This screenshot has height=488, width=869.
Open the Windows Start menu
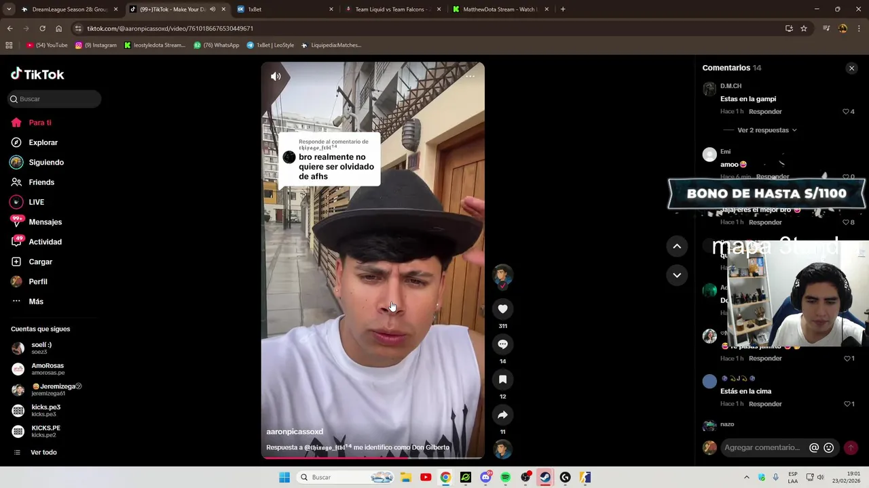[284, 477]
